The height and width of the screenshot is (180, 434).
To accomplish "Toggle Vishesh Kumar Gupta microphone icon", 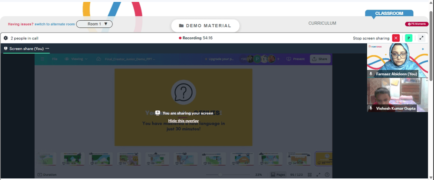I will click(x=371, y=109).
